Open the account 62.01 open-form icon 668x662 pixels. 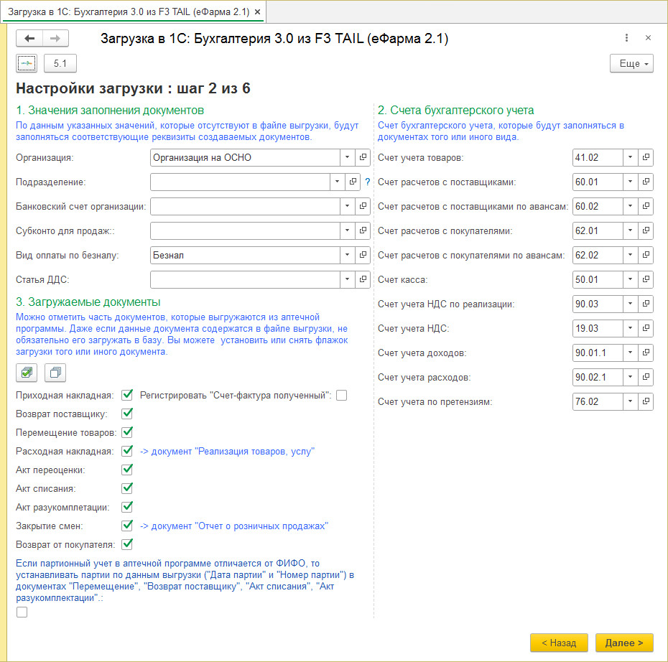[646, 230]
